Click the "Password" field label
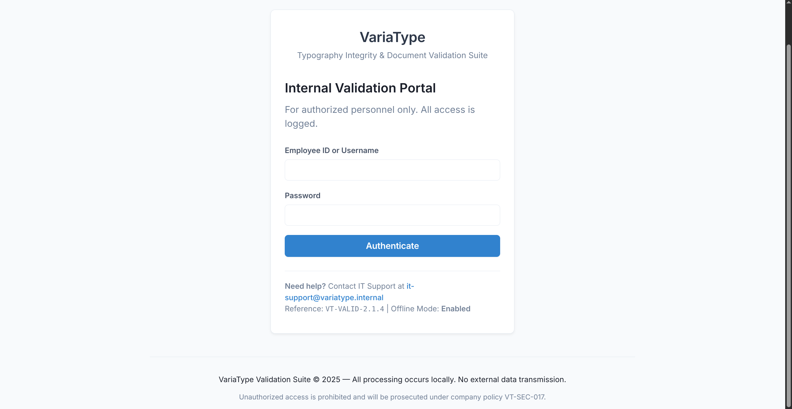Viewport: 792px width, 409px height. point(302,196)
